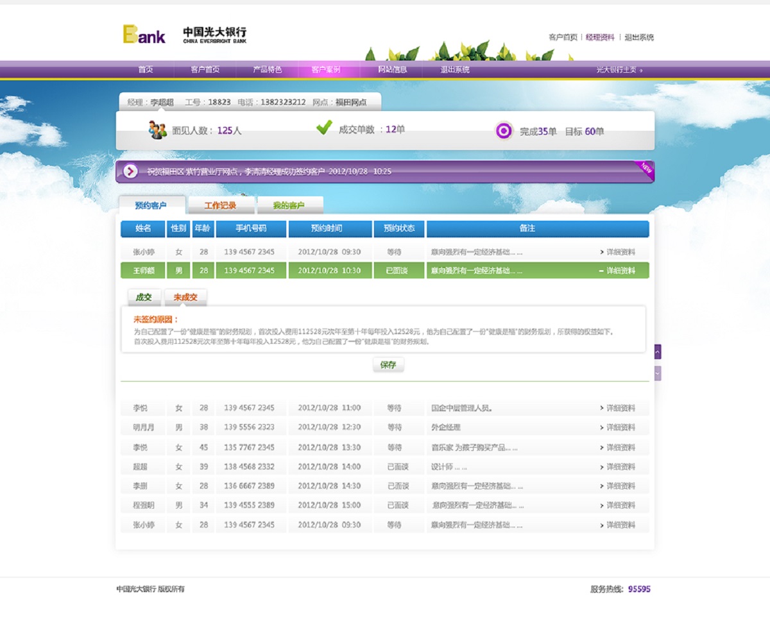Click the footer text 中国光大银行 版权所有

coord(150,589)
